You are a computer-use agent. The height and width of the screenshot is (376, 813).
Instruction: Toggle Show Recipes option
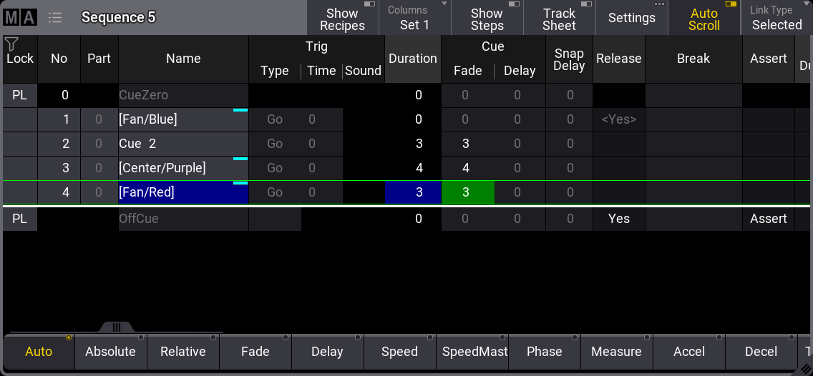[x=342, y=19]
